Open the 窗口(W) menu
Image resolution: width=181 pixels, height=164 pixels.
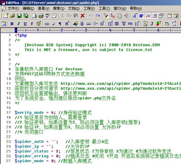click(120, 8)
